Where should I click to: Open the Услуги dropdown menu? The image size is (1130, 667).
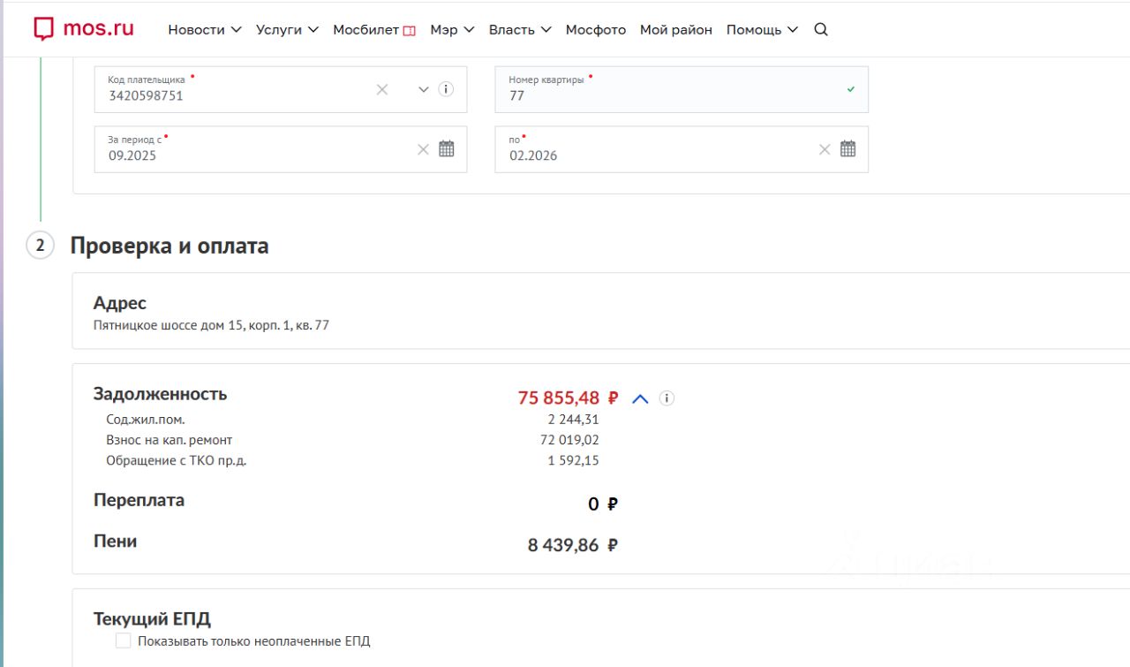(287, 29)
